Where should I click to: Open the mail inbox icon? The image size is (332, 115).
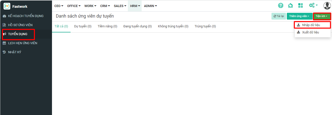tap(291, 6)
